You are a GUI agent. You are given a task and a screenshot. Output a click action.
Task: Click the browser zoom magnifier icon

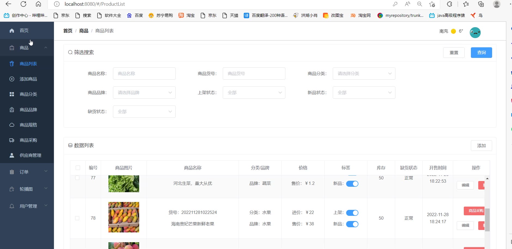(x=419, y=4)
